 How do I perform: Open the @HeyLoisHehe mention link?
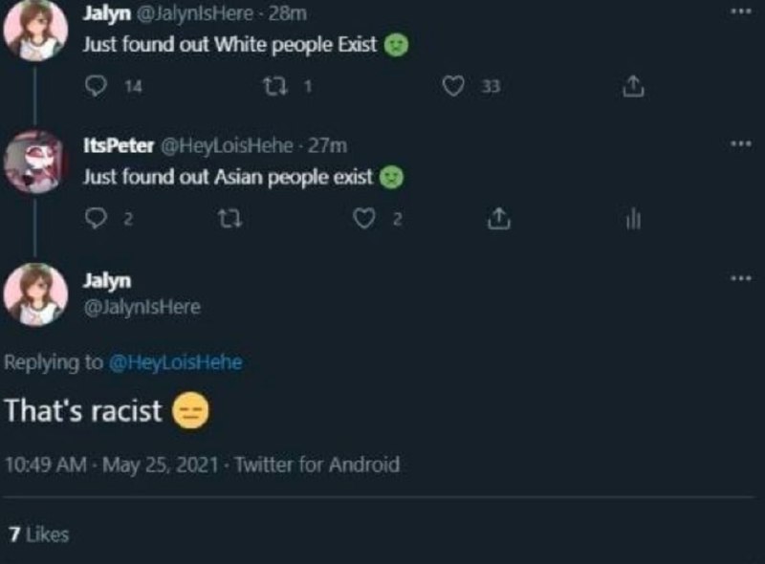click(176, 362)
